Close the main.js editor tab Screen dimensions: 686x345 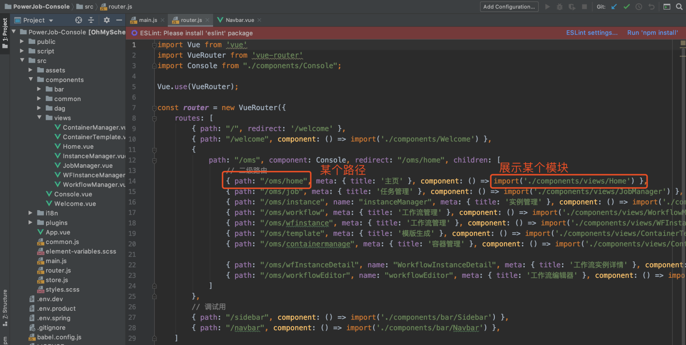coord(163,20)
